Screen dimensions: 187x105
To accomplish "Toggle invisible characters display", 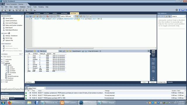I will coord(87,16).
